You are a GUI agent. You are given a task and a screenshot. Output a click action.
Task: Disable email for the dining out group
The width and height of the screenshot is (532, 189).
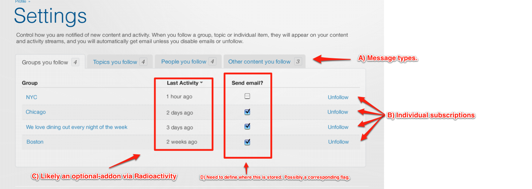[x=247, y=127]
